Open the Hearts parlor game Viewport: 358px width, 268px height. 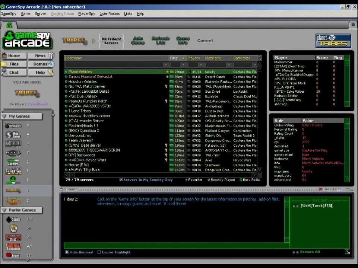click(x=13, y=255)
